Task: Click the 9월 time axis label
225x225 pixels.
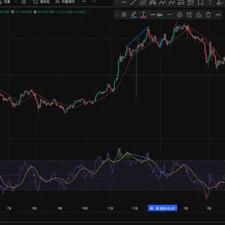Action: click(x=60, y=208)
